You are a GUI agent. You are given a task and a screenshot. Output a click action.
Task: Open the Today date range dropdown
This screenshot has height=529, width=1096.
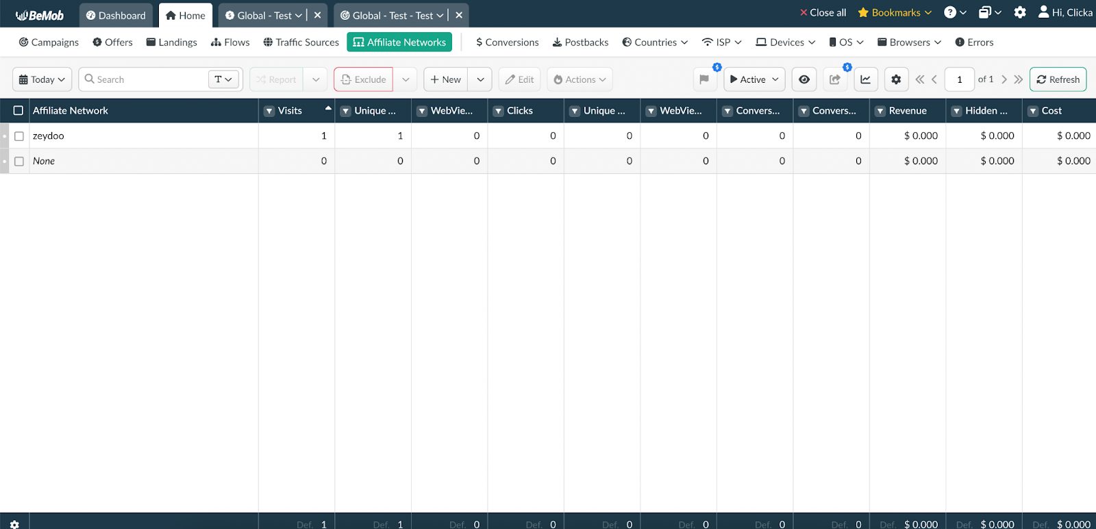coord(42,79)
